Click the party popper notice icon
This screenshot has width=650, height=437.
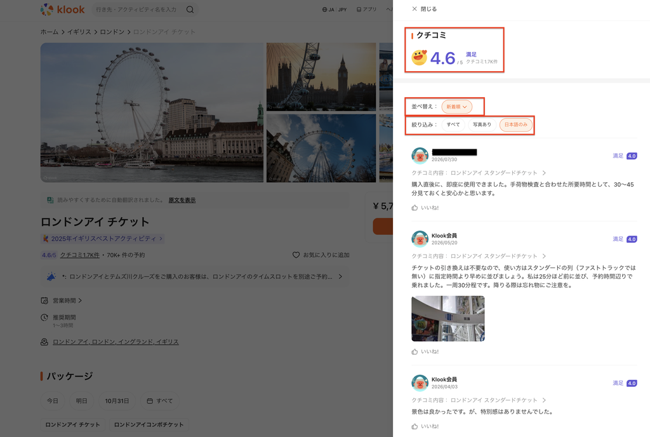(x=51, y=276)
